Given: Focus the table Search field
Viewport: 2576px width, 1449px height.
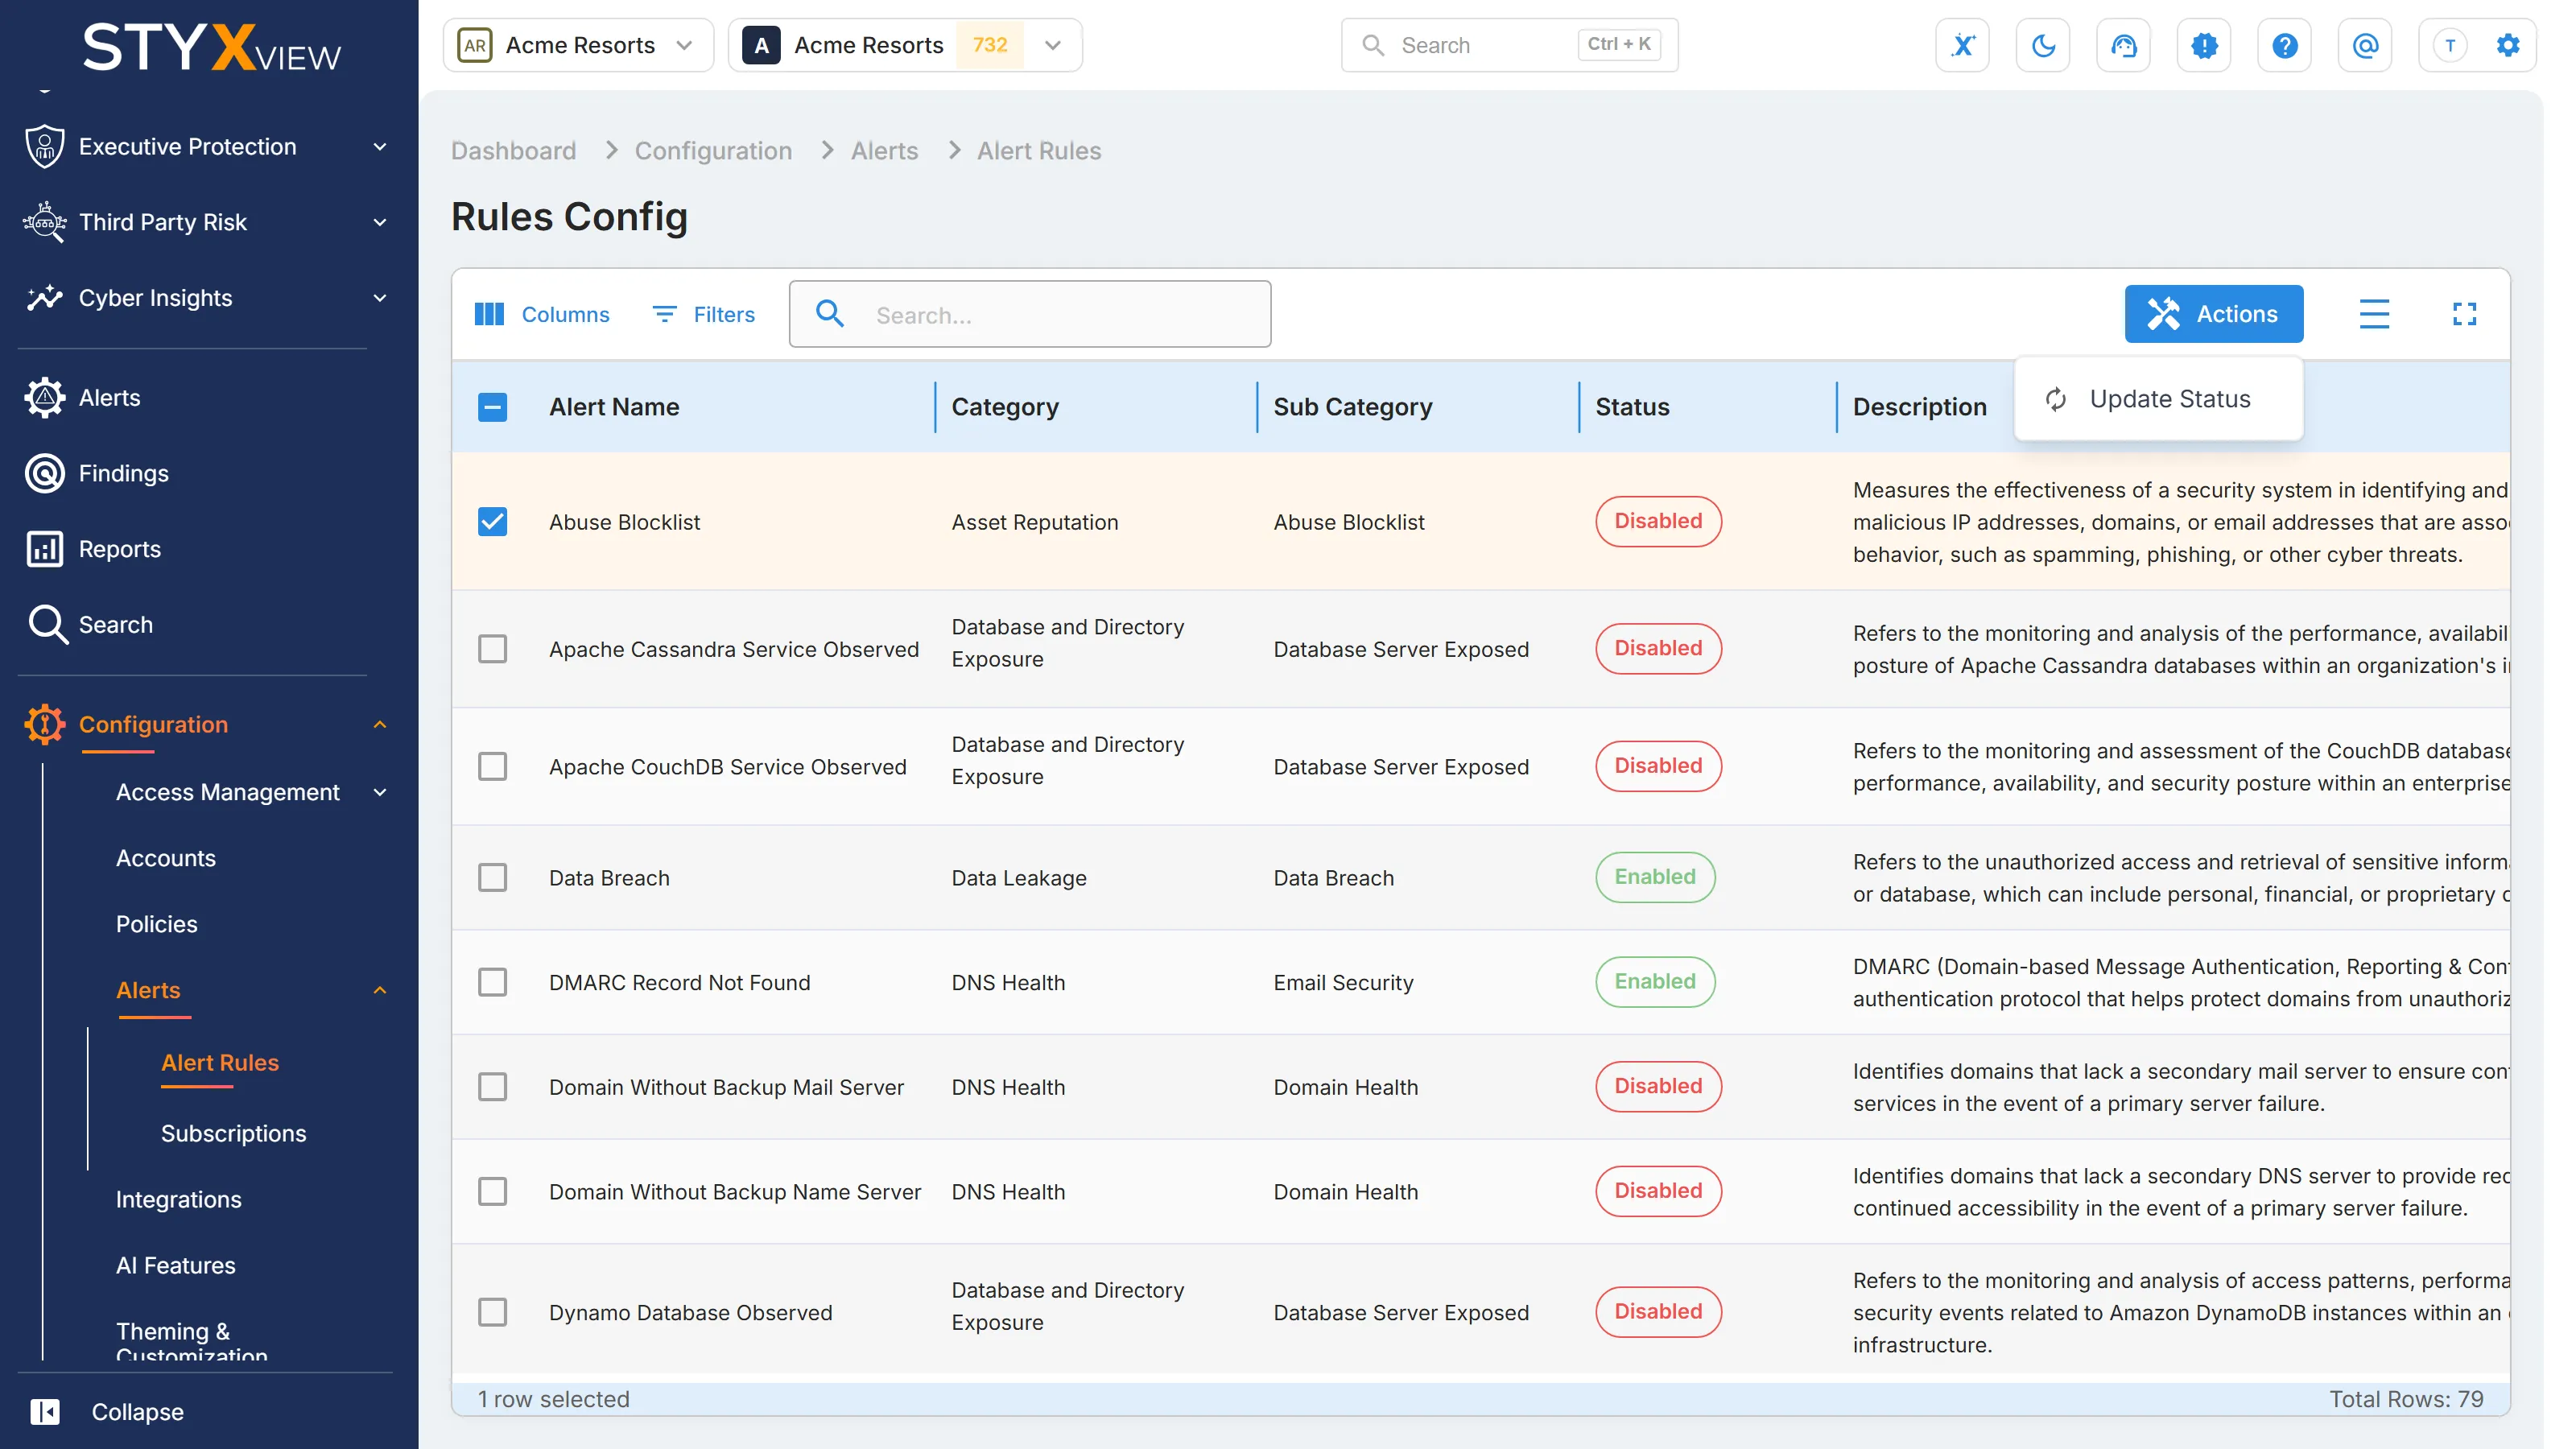Looking at the screenshot, I should coord(1030,314).
